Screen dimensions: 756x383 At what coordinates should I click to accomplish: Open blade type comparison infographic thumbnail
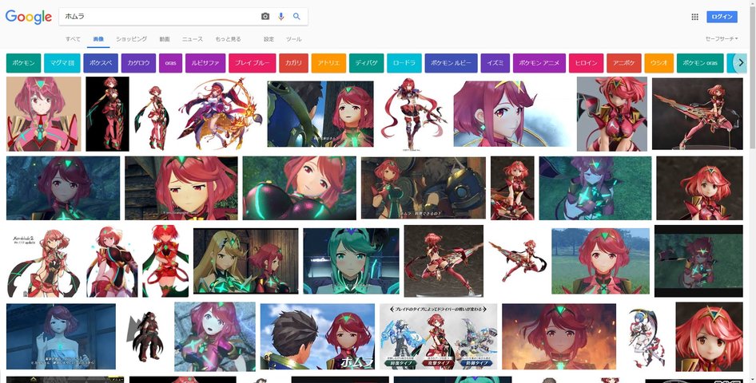pos(438,337)
